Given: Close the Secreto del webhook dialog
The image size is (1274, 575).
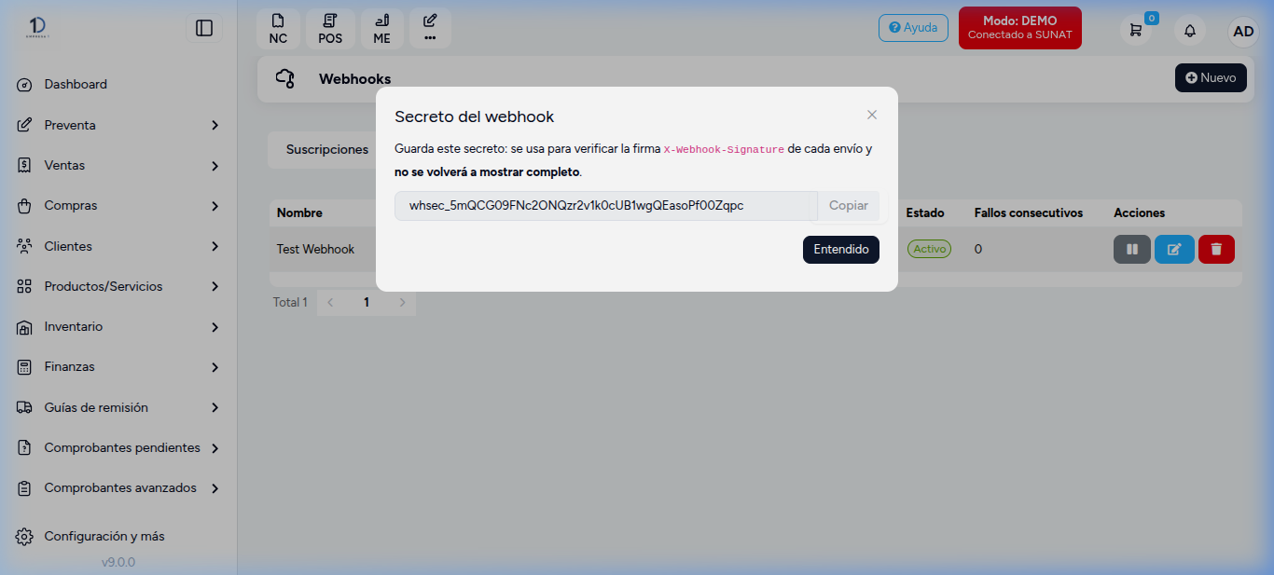Looking at the screenshot, I should click(872, 115).
